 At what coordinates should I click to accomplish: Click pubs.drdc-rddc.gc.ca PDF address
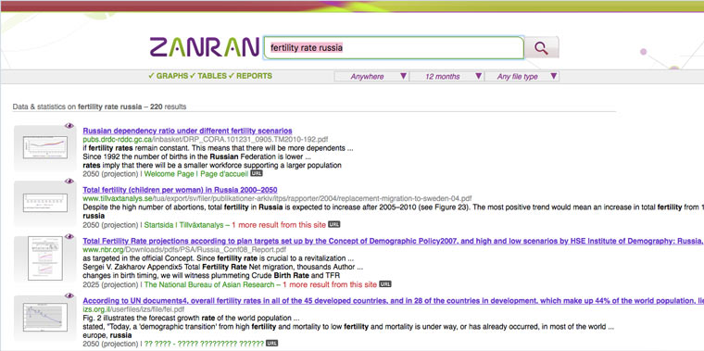coord(206,140)
